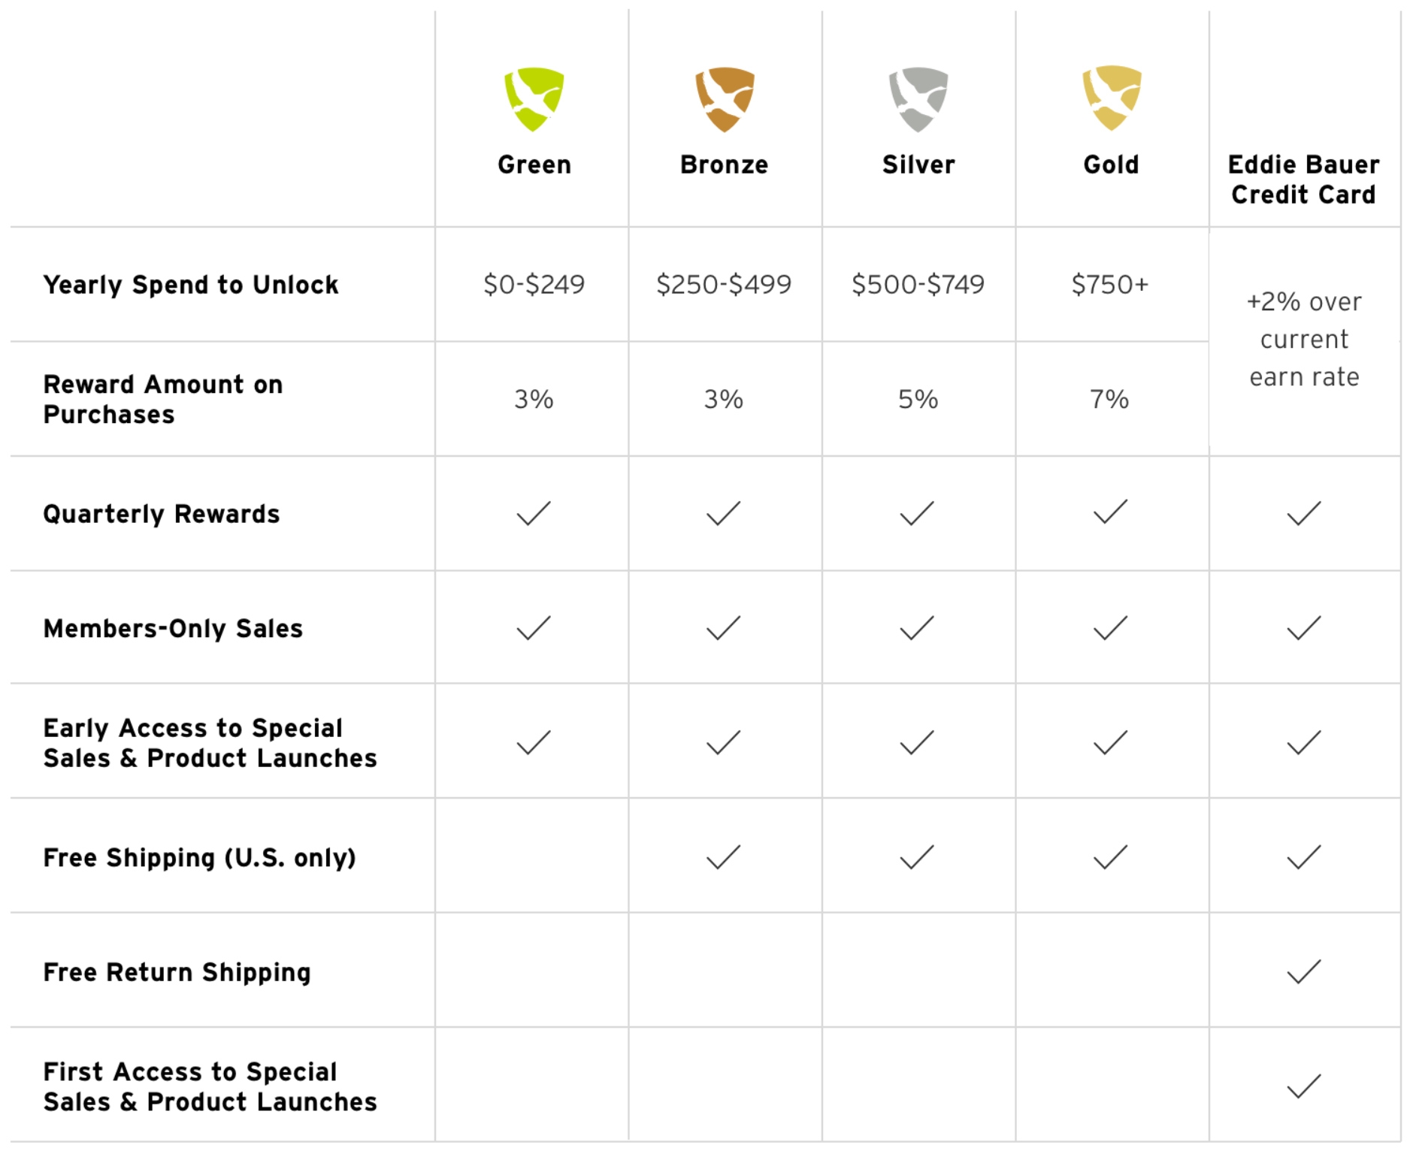Click the Bronze tier shield icon
The height and width of the screenshot is (1151, 1410).
(x=725, y=99)
